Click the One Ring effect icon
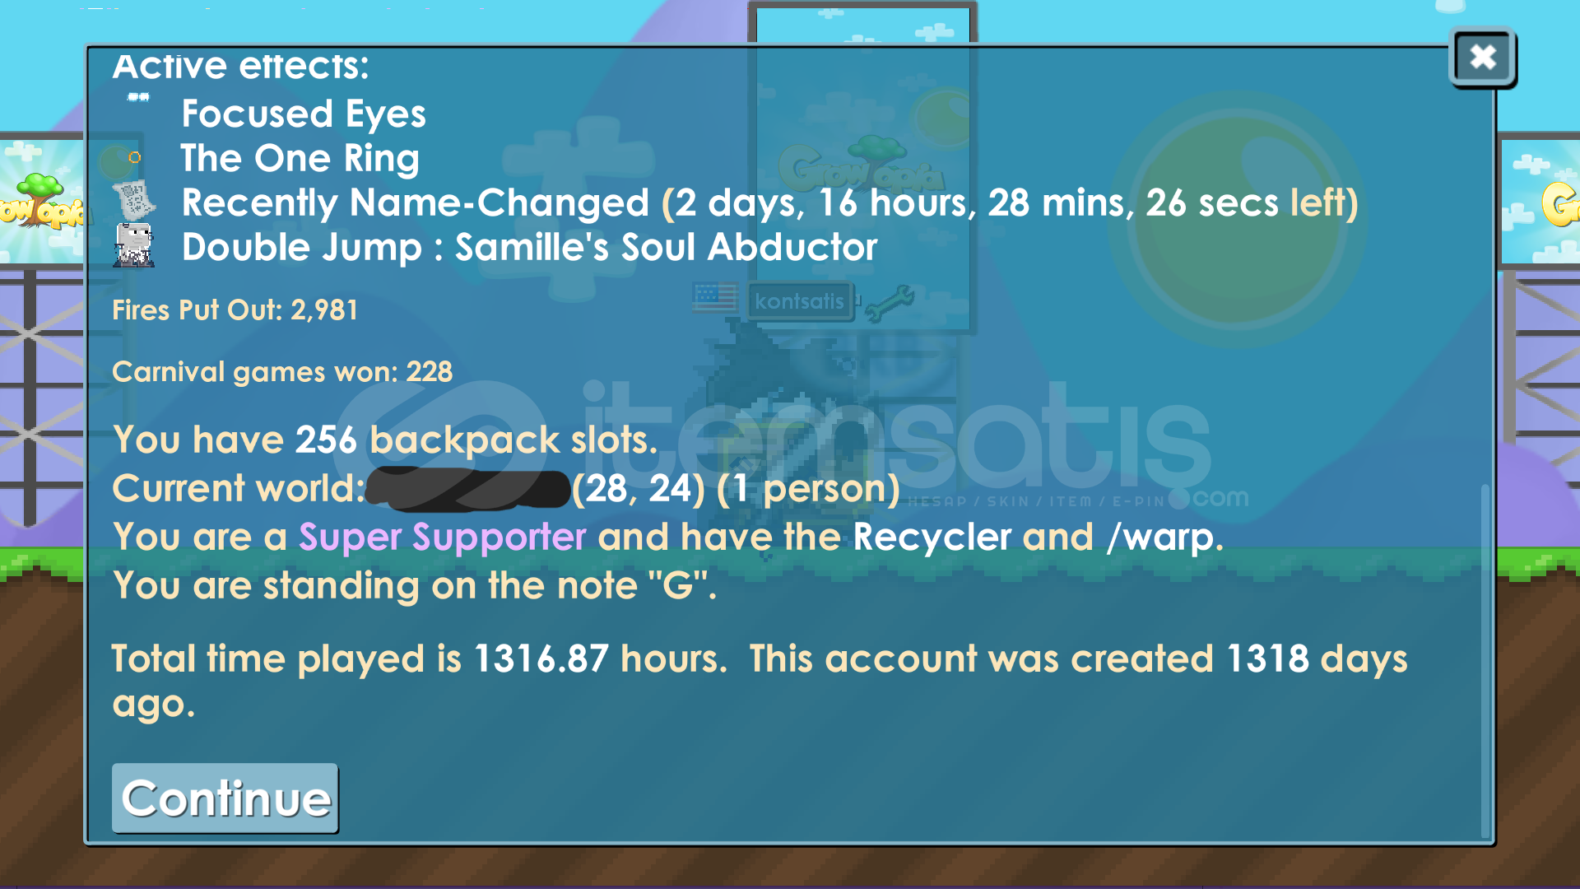 135,157
